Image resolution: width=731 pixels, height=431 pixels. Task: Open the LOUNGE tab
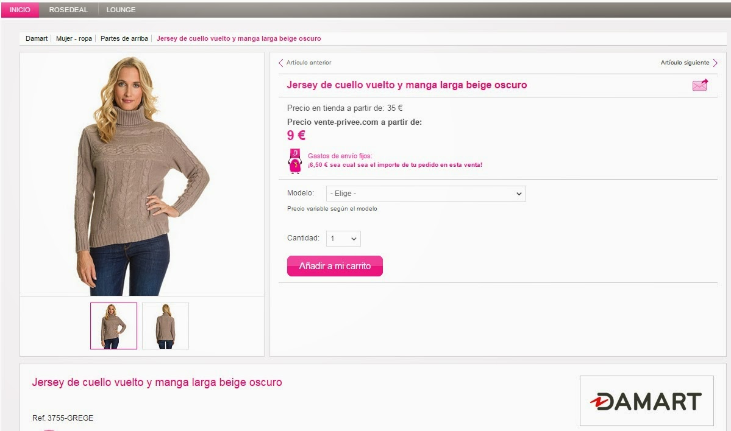coord(121,10)
